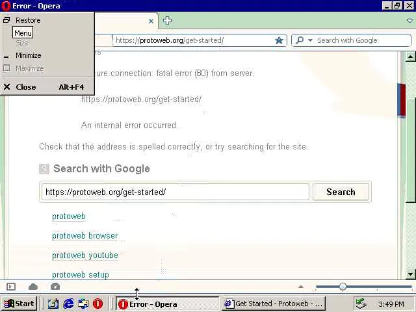Click the scrollbar up arrow
The height and width of the screenshot is (312, 416).
410,57
